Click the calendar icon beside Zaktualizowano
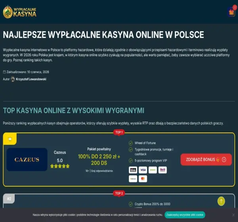238x222 pixels. click(4, 72)
